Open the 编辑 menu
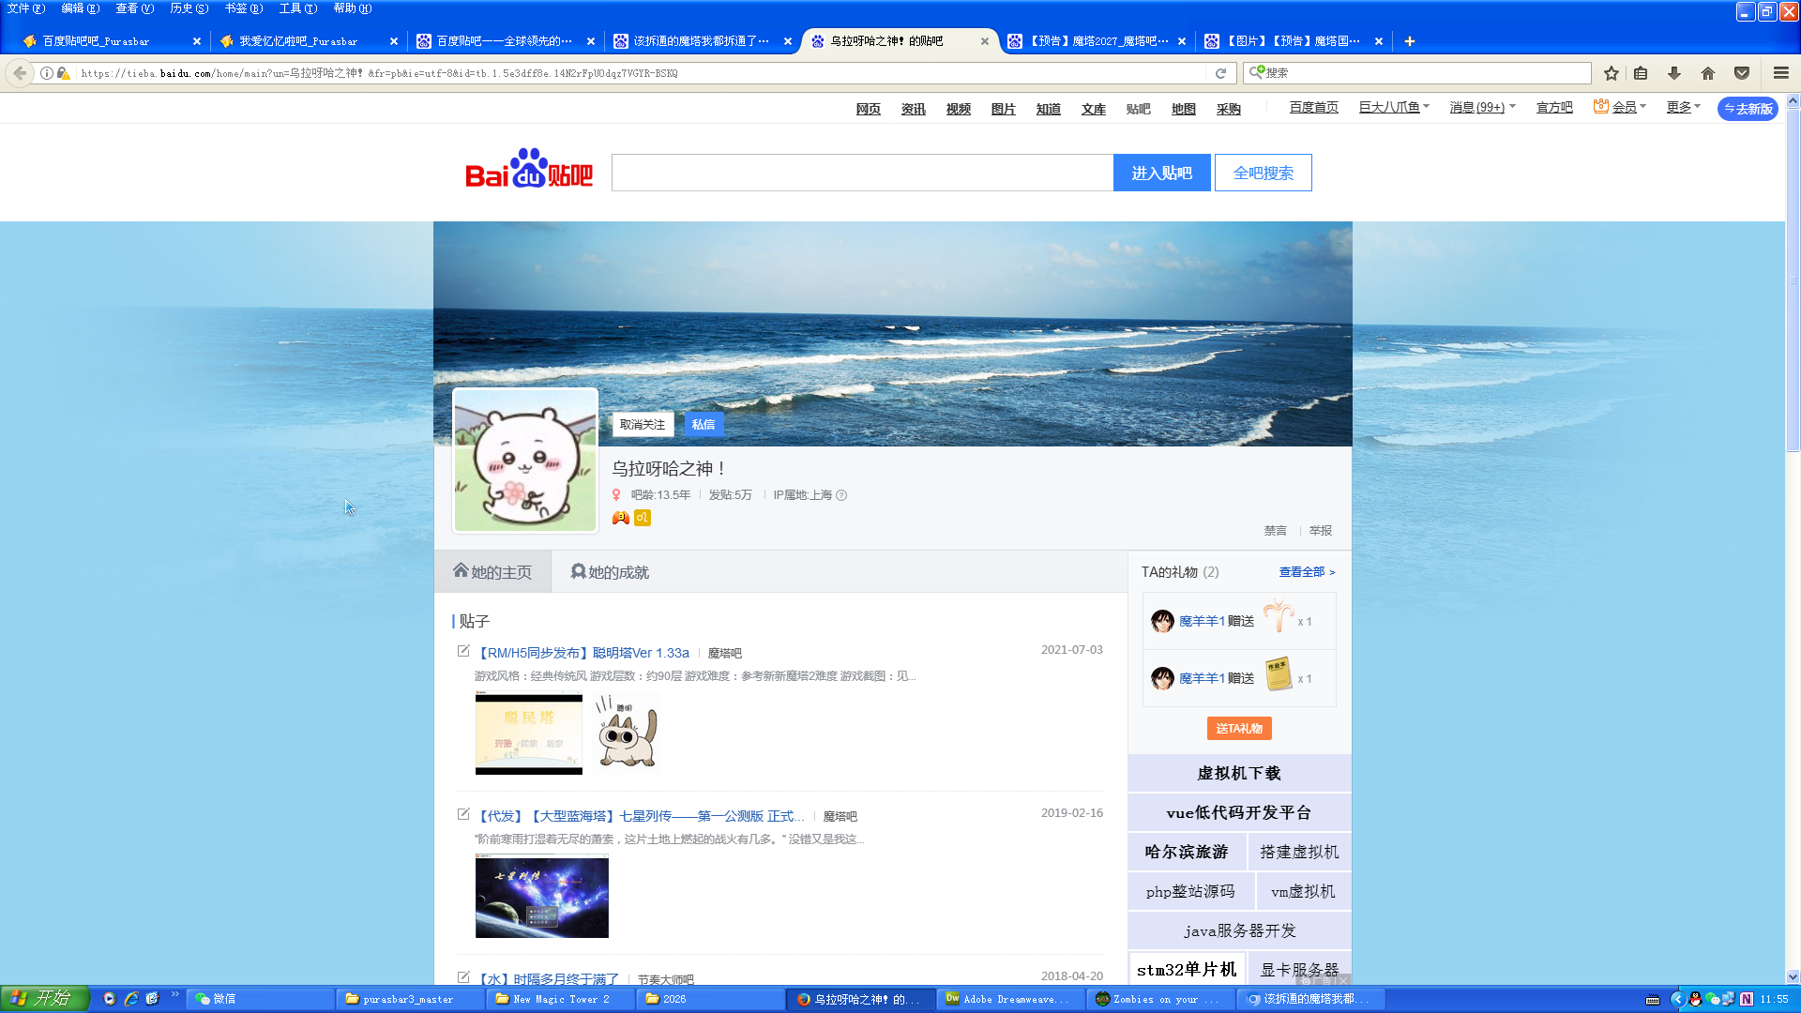The height and width of the screenshot is (1013, 1801). (81, 8)
